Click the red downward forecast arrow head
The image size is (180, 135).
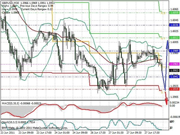(x=166, y=101)
